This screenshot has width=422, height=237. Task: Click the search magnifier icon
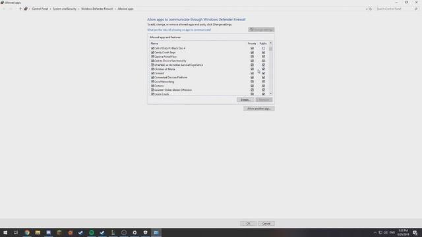[416, 9]
